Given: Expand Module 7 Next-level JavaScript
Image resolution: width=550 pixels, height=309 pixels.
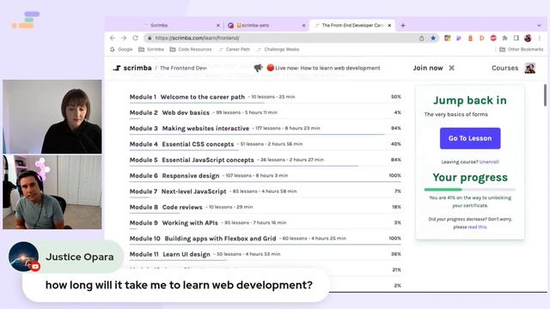Looking at the screenshot, I should pos(266,191).
